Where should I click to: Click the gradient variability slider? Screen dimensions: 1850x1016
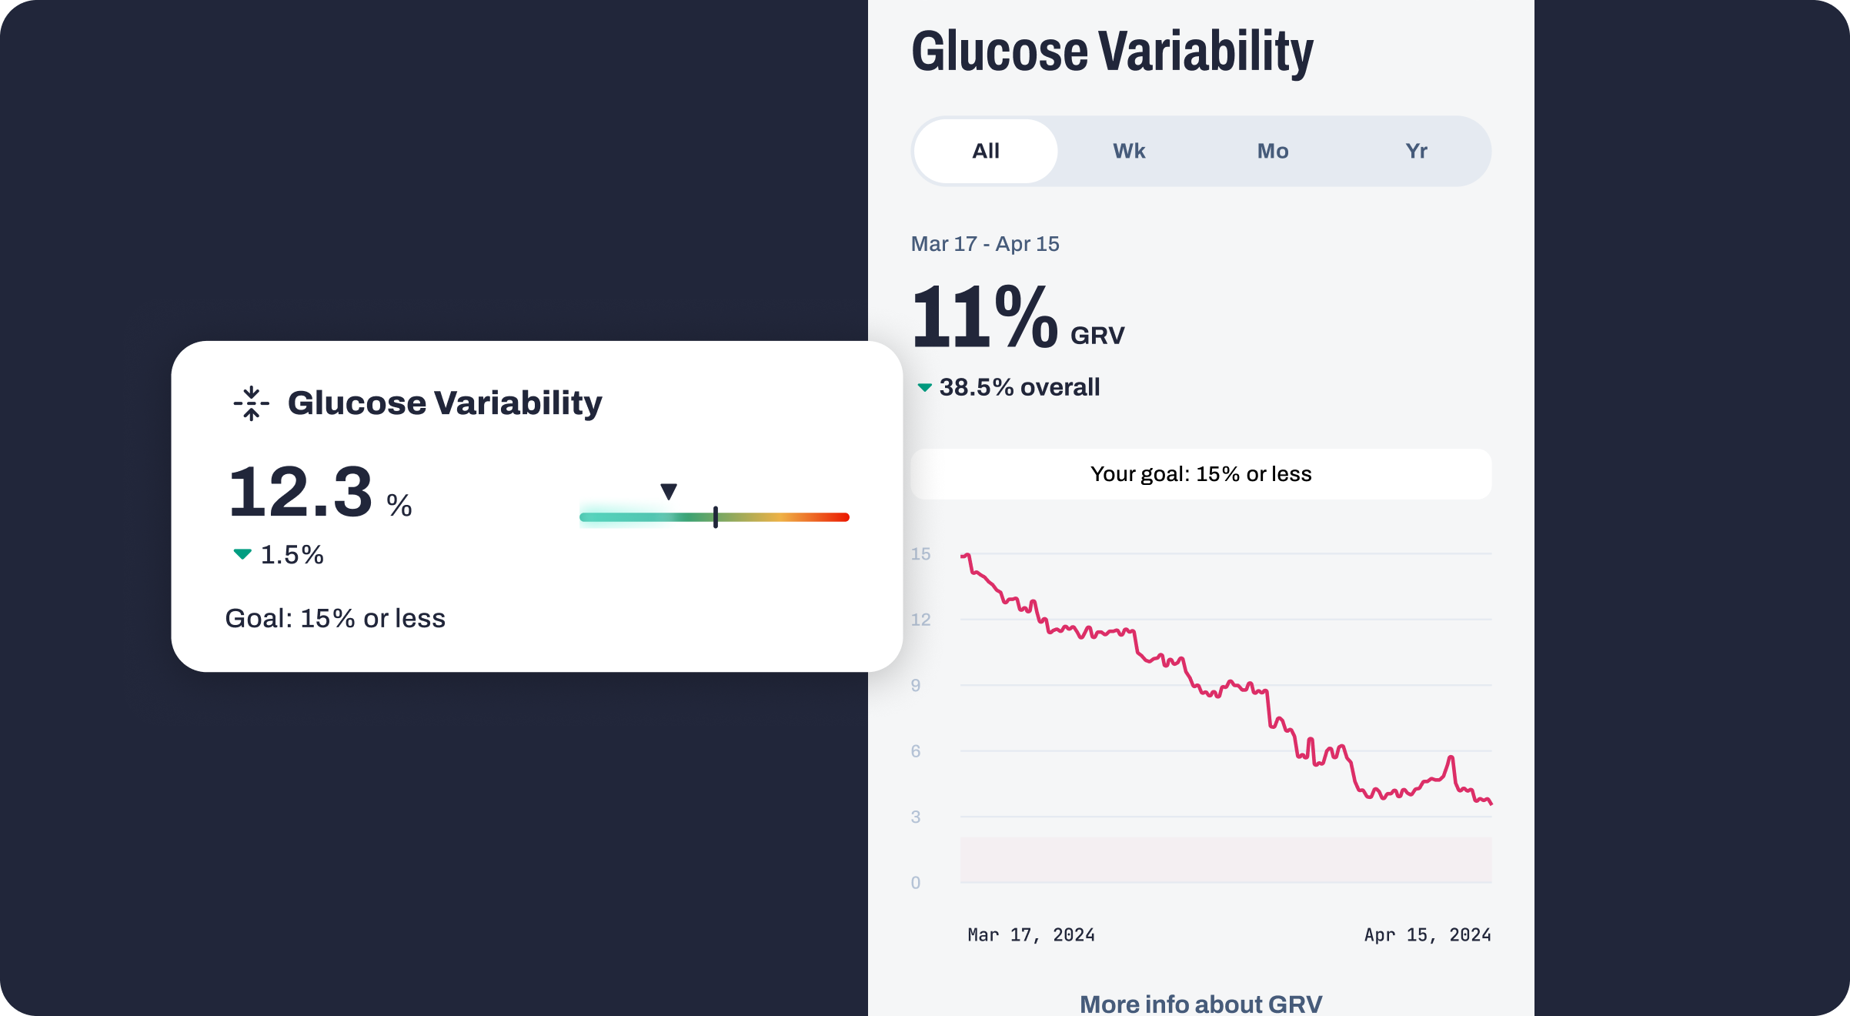point(714,516)
